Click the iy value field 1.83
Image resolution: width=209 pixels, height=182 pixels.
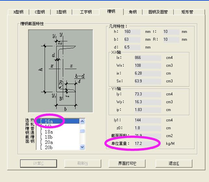(x=148, y=110)
